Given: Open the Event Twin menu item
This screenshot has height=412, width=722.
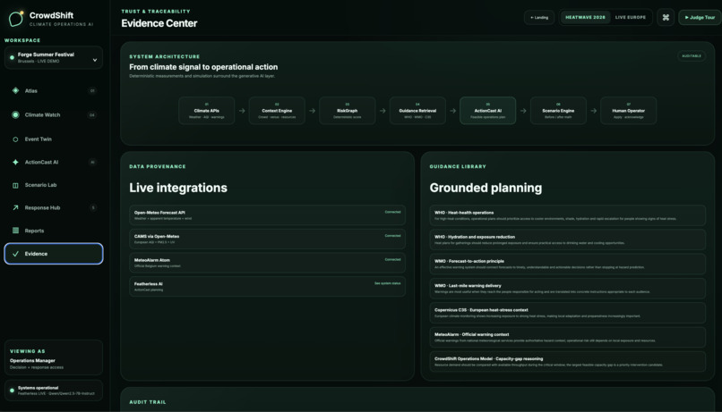Looking at the screenshot, I should click(x=54, y=139).
